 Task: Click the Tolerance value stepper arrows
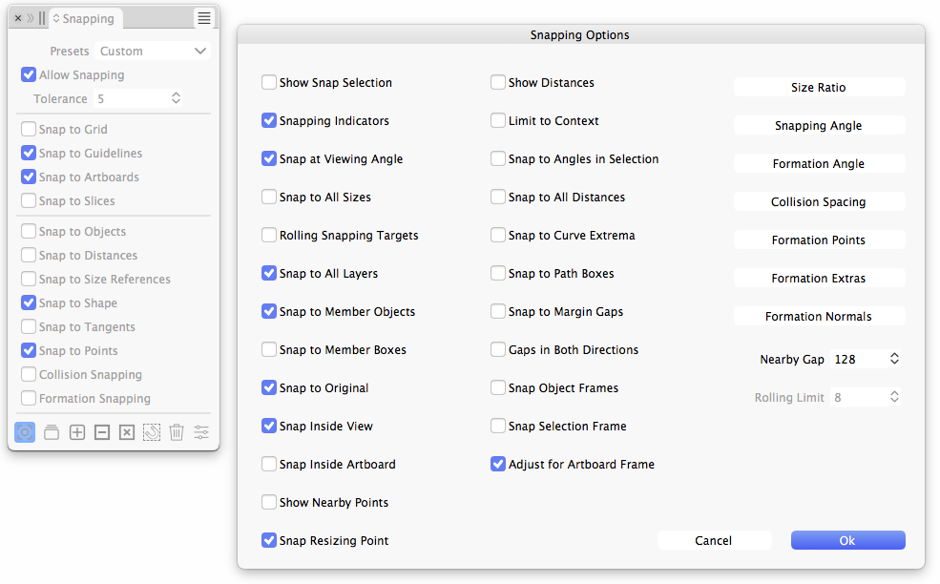177,99
